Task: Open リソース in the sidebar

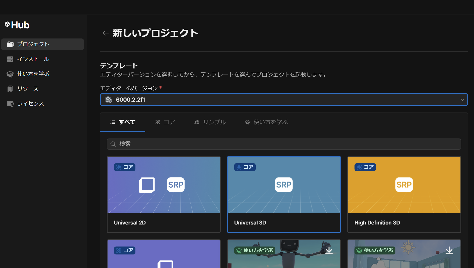Action: pyautogui.click(x=28, y=89)
